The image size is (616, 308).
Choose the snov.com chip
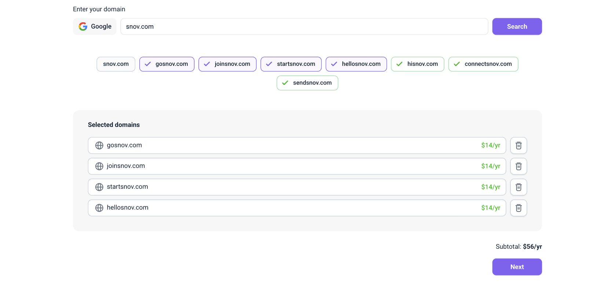(116, 64)
